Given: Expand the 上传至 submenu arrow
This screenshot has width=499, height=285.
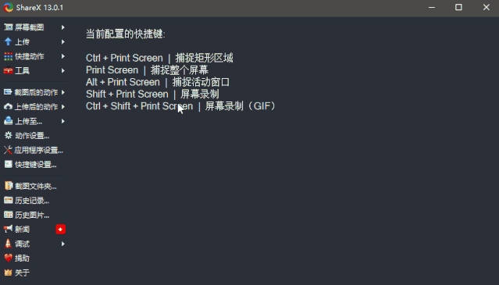Looking at the screenshot, I should 63,121.
